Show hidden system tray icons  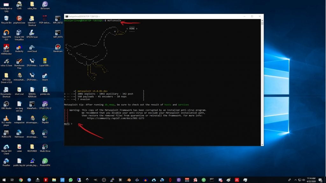(x=295, y=180)
